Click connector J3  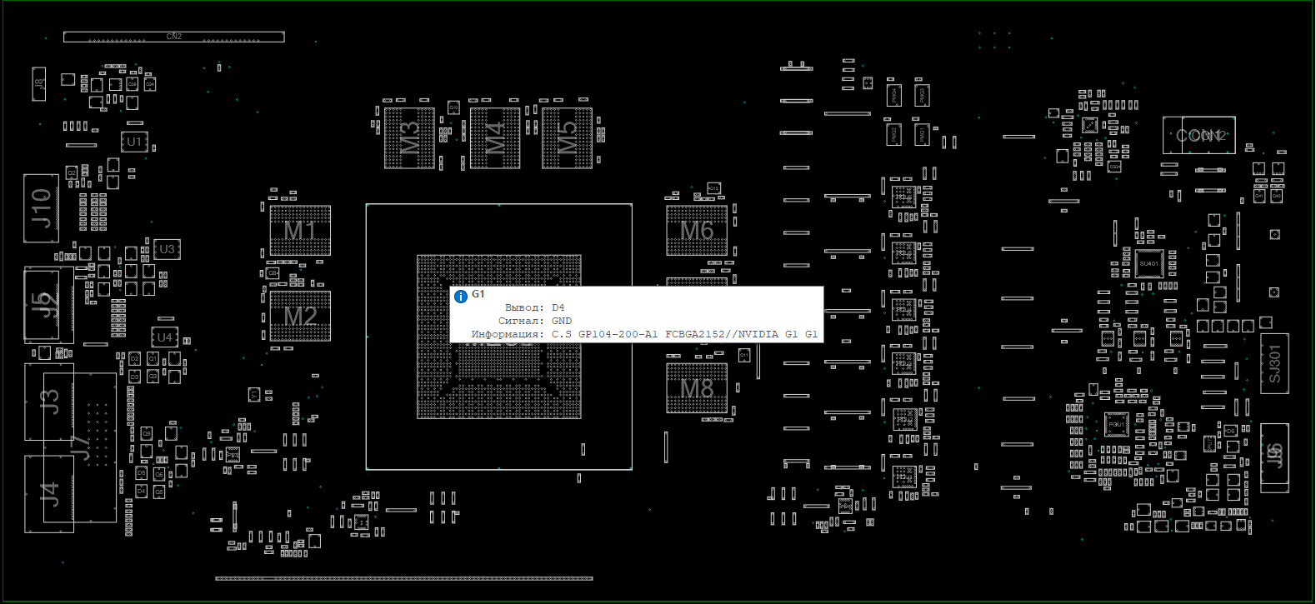[x=50, y=402]
